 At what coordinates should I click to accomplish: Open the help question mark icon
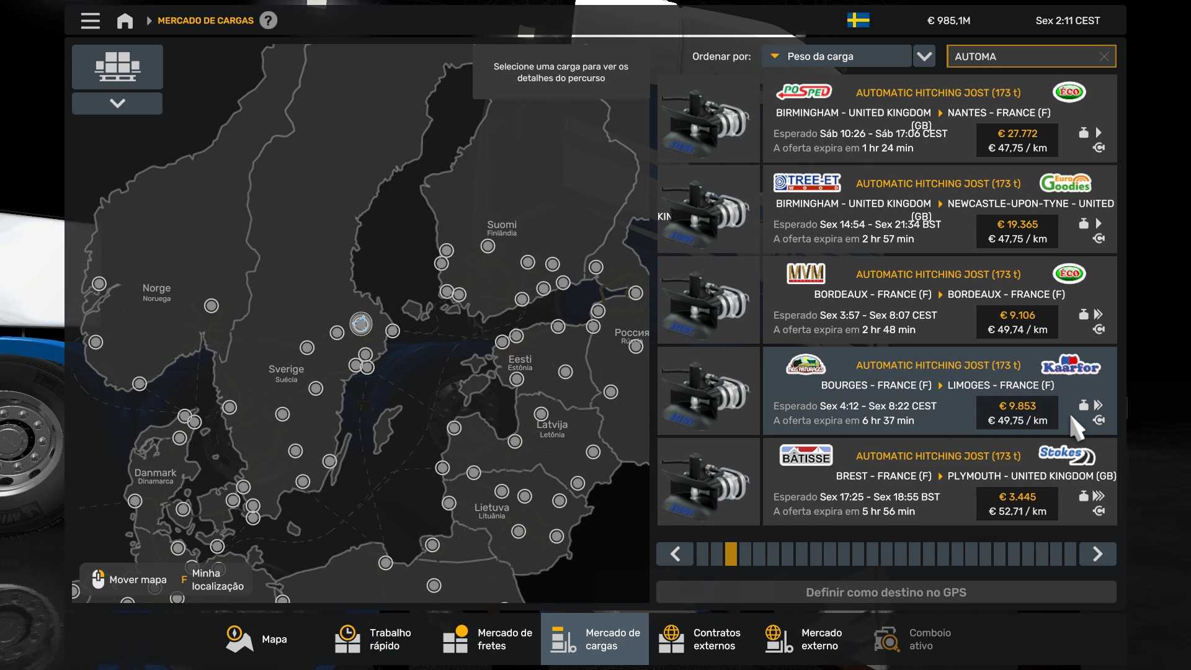pyautogui.click(x=268, y=20)
